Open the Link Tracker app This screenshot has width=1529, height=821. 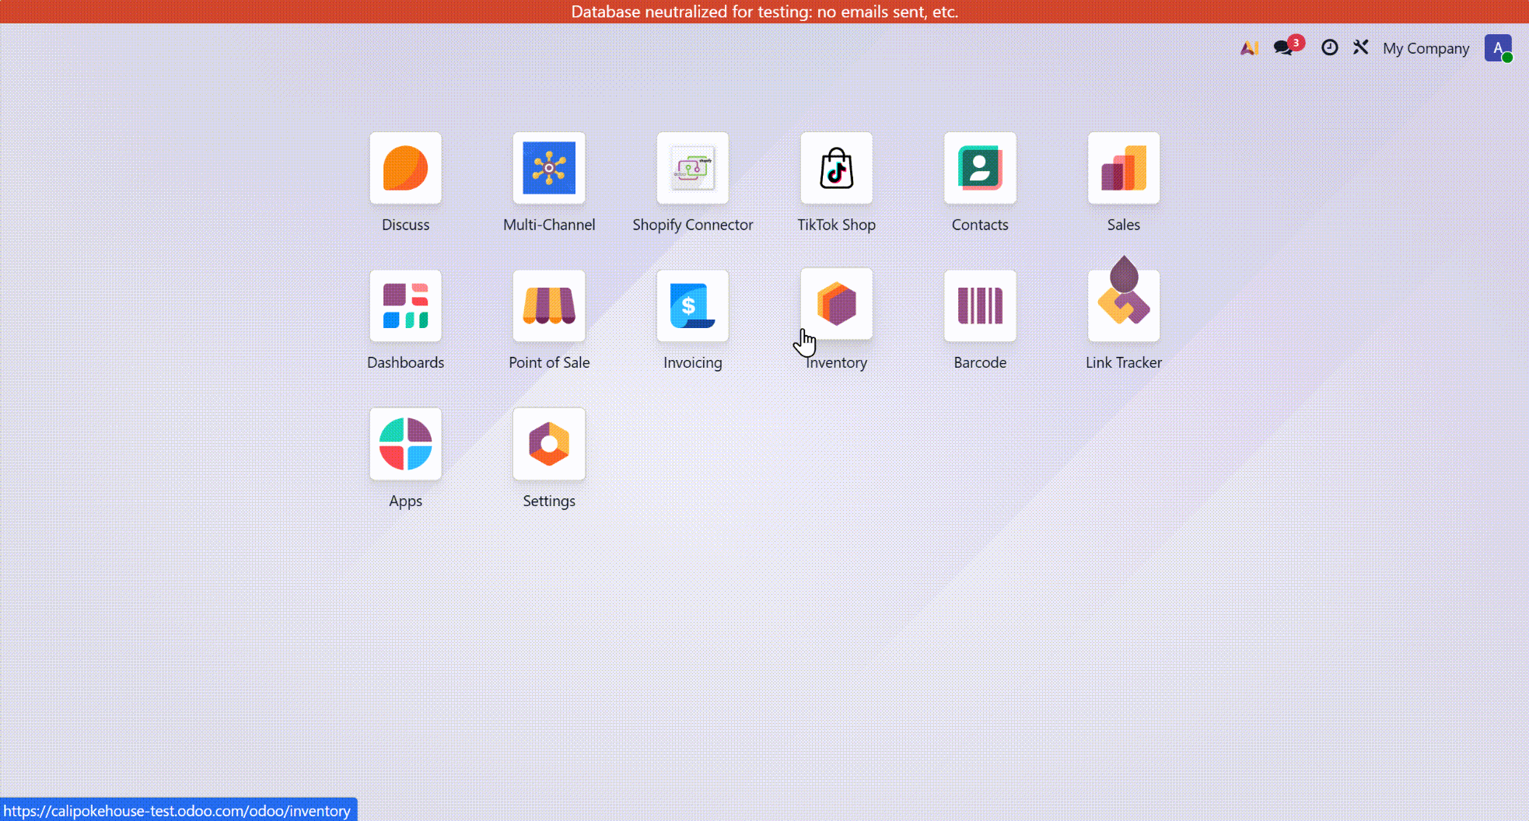[1123, 306]
